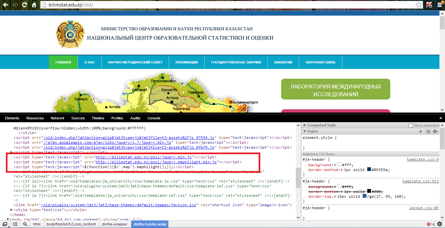
Task: Click the red error count indicator
Action: pos(431,224)
